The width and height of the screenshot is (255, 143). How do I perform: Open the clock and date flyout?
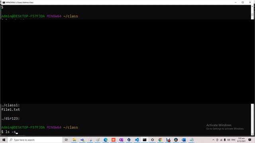pos(241,140)
